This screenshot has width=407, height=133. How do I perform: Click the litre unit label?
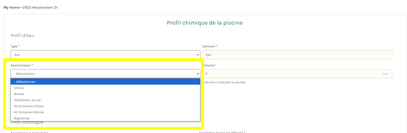click(386, 74)
